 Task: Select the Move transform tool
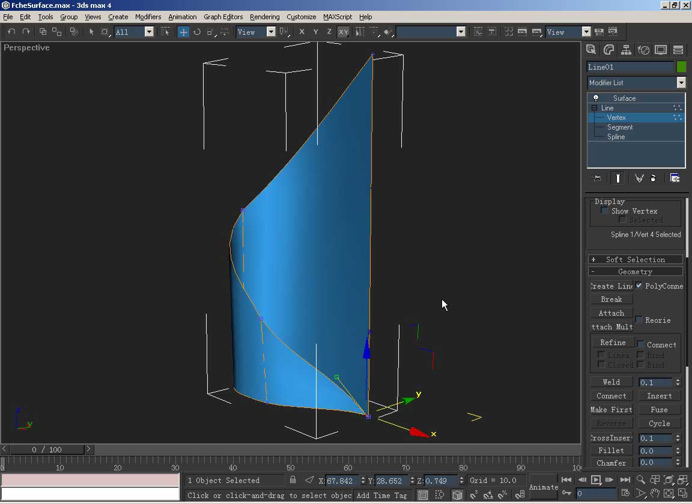(183, 32)
